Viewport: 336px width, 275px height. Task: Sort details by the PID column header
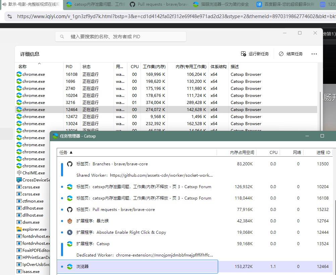pos(72,66)
